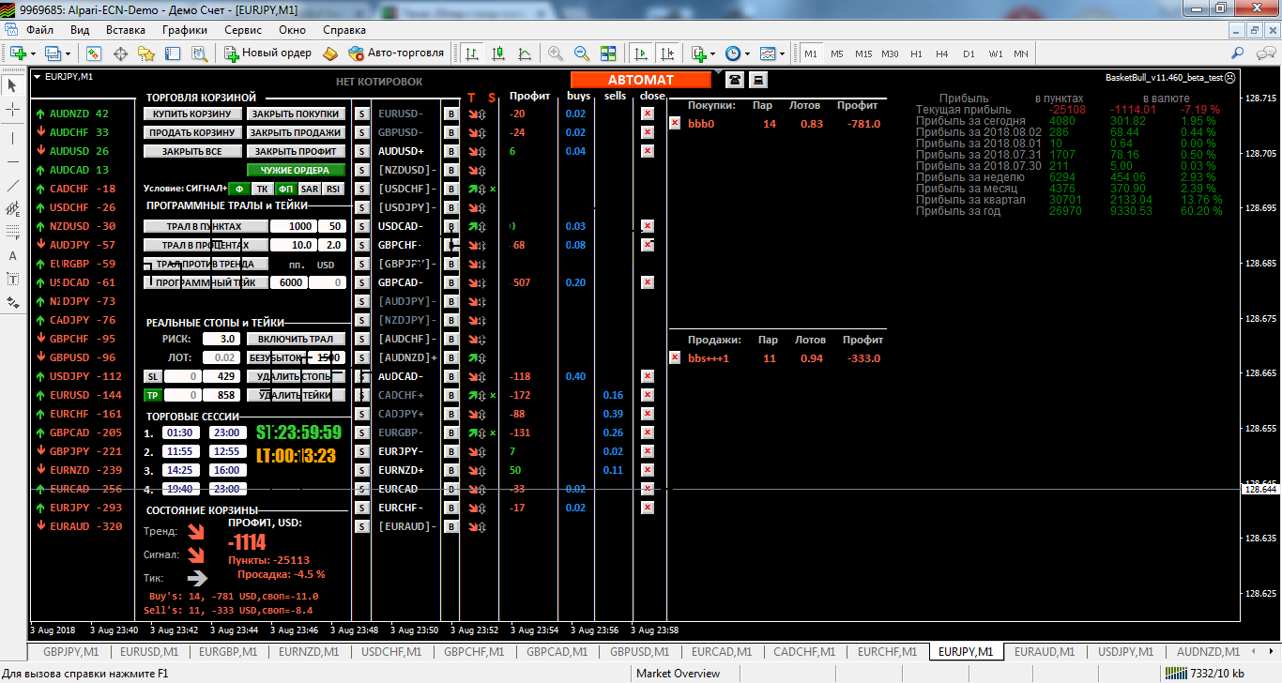Toggle the SAR condition button
The height and width of the screenshot is (683, 1282).
click(x=310, y=189)
